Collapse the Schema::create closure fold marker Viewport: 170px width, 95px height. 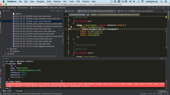69,25
